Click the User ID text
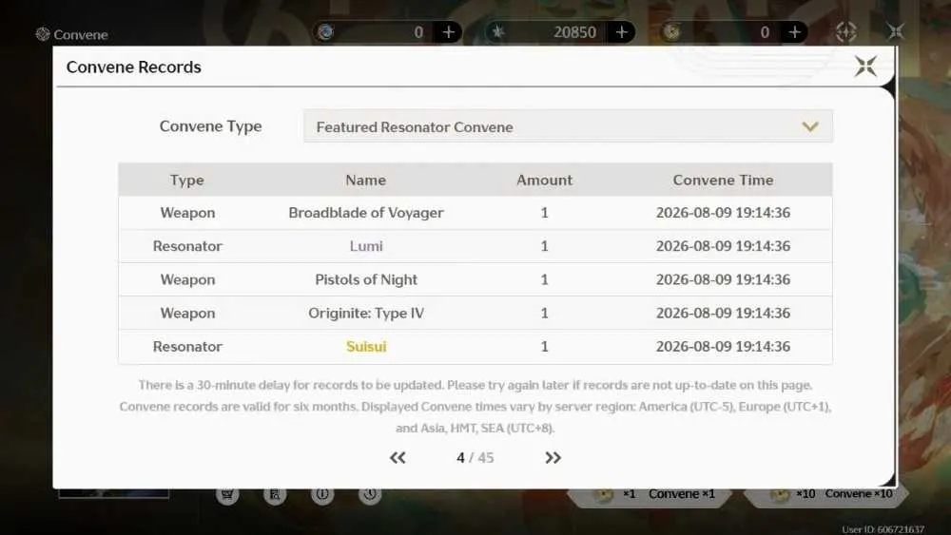The image size is (951, 535). [883, 529]
